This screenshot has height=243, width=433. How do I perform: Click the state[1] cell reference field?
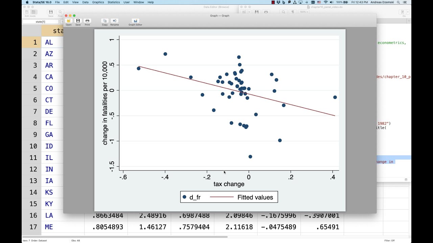click(40, 22)
